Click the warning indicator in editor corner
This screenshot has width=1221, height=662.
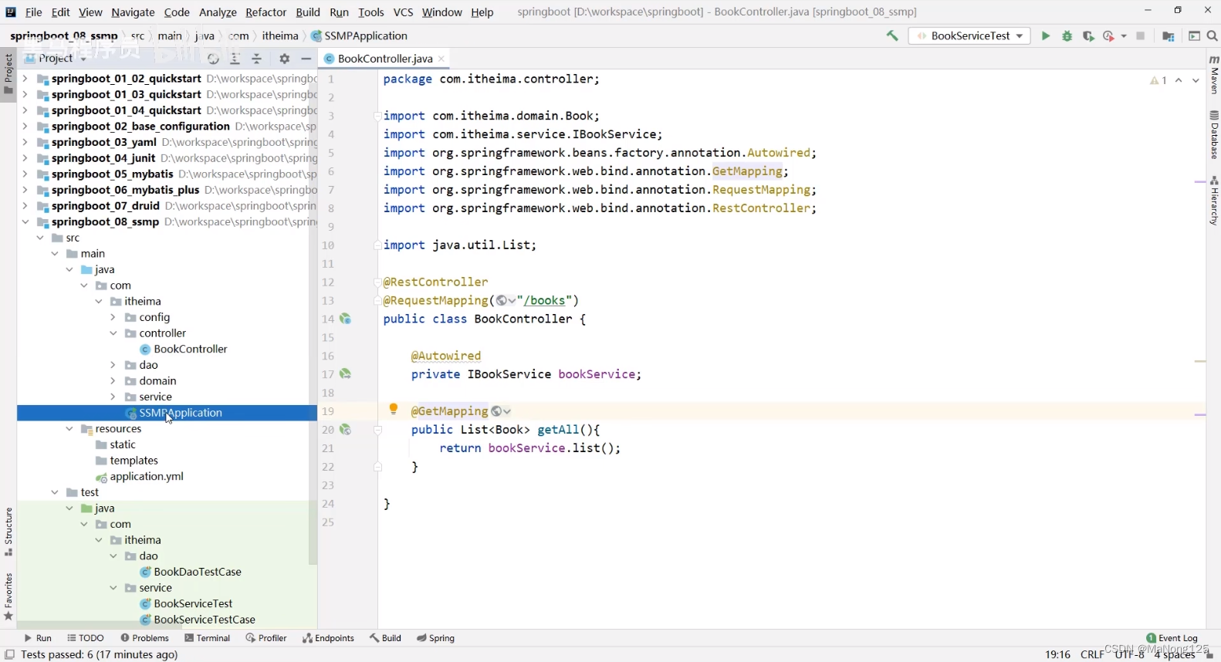(1158, 80)
